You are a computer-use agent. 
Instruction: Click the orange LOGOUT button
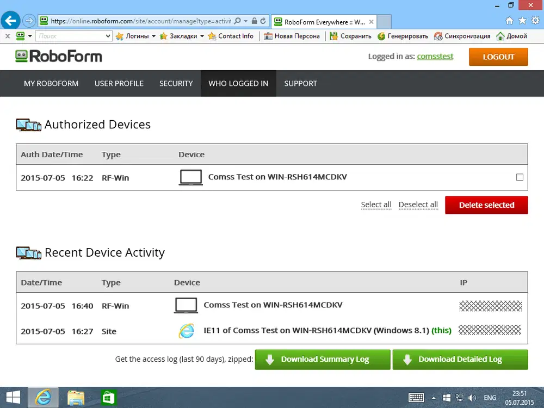coord(498,57)
